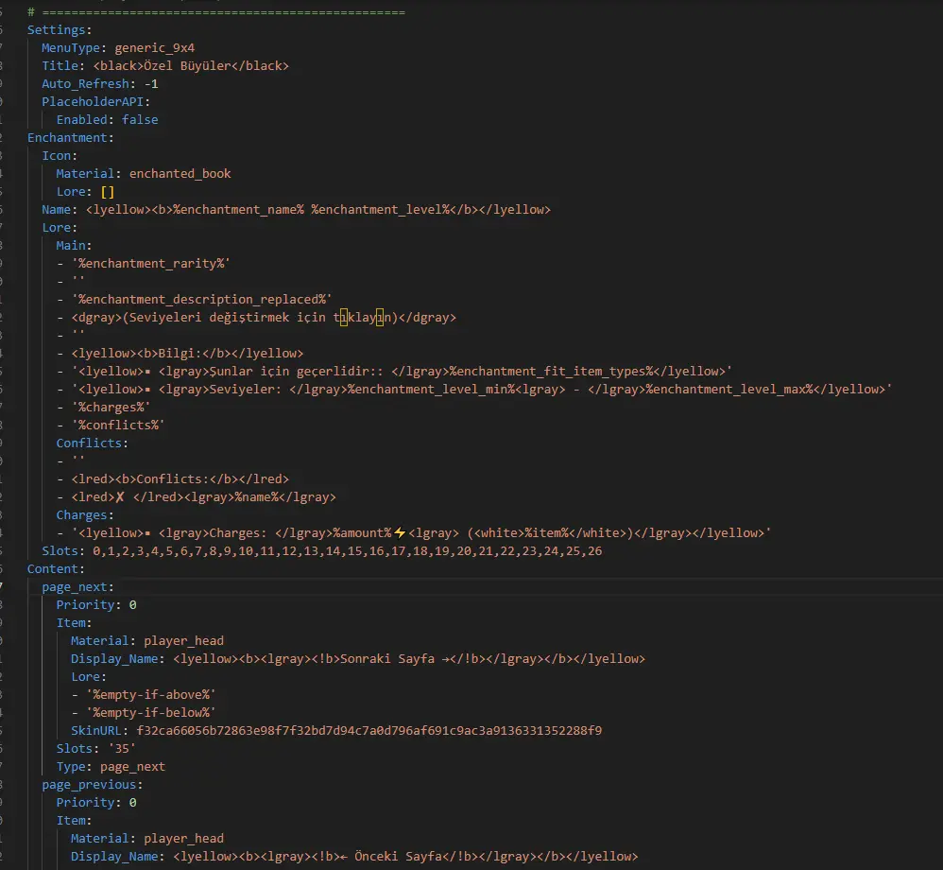Image resolution: width=943 pixels, height=870 pixels.
Task: Click the Sonraki Sayfa display name text
Action: coord(387,659)
